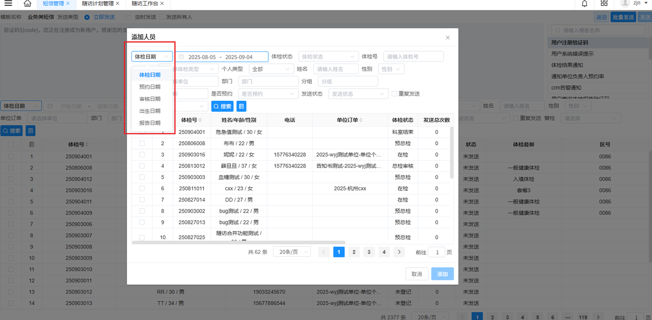The height and width of the screenshot is (320, 652).
Task: Sort the dialog table by 体检号
Action: [x=200, y=120]
